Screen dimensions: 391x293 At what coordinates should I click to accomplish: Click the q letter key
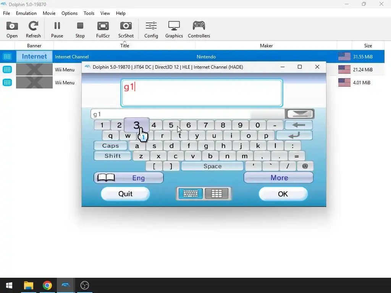(x=110, y=135)
